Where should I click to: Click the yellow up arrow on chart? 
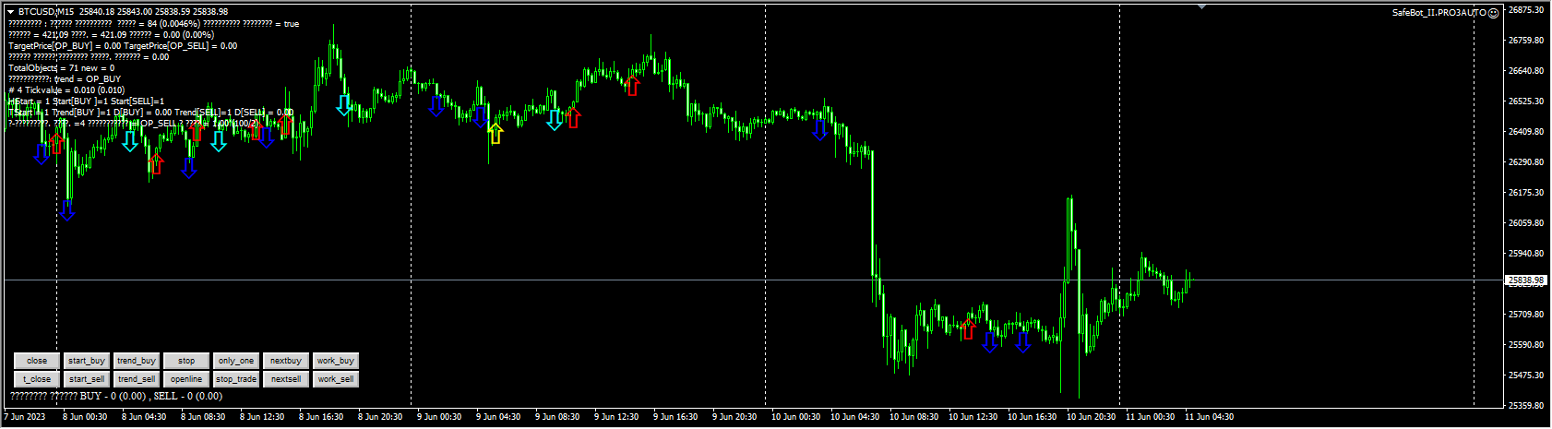click(x=495, y=133)
